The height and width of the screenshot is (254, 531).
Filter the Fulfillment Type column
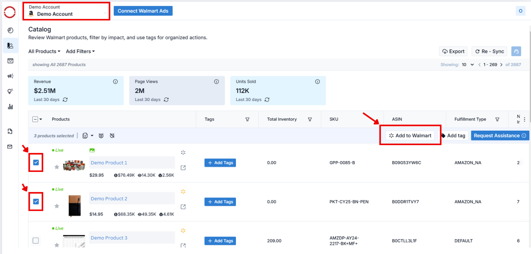tap(497, 119)
